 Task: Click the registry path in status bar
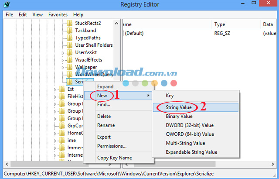[x=109, y=174]
